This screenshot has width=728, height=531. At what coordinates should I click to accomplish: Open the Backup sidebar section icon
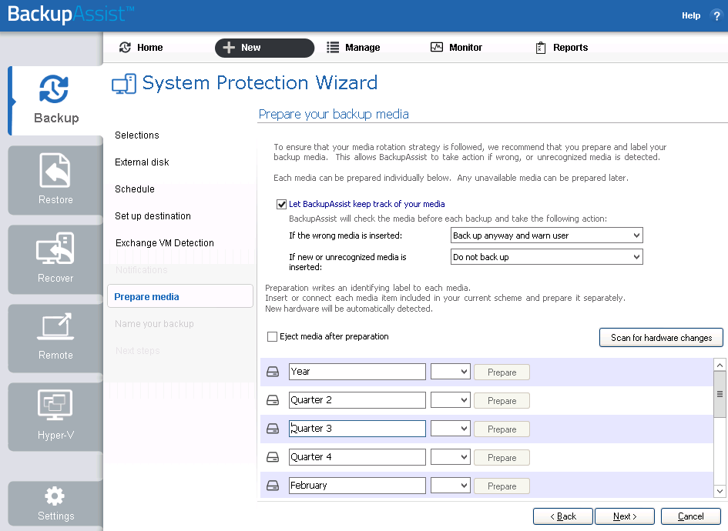pyautogui.click(x=54, y=88)
